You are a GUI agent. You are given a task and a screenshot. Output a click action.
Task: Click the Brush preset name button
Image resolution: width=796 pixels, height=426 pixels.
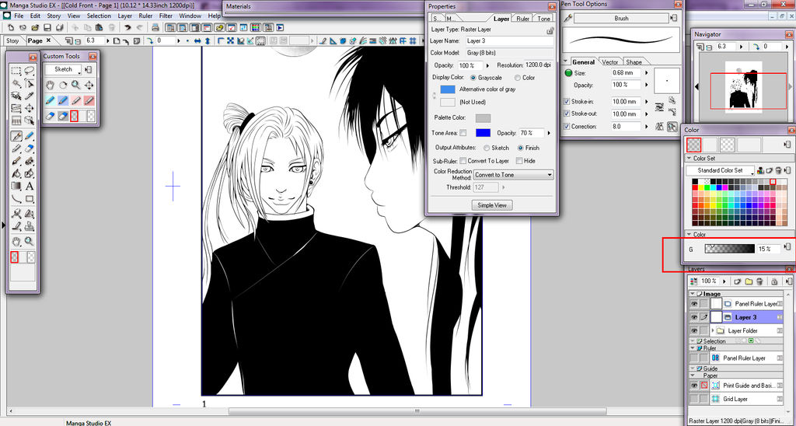click(x=621, y=19)
